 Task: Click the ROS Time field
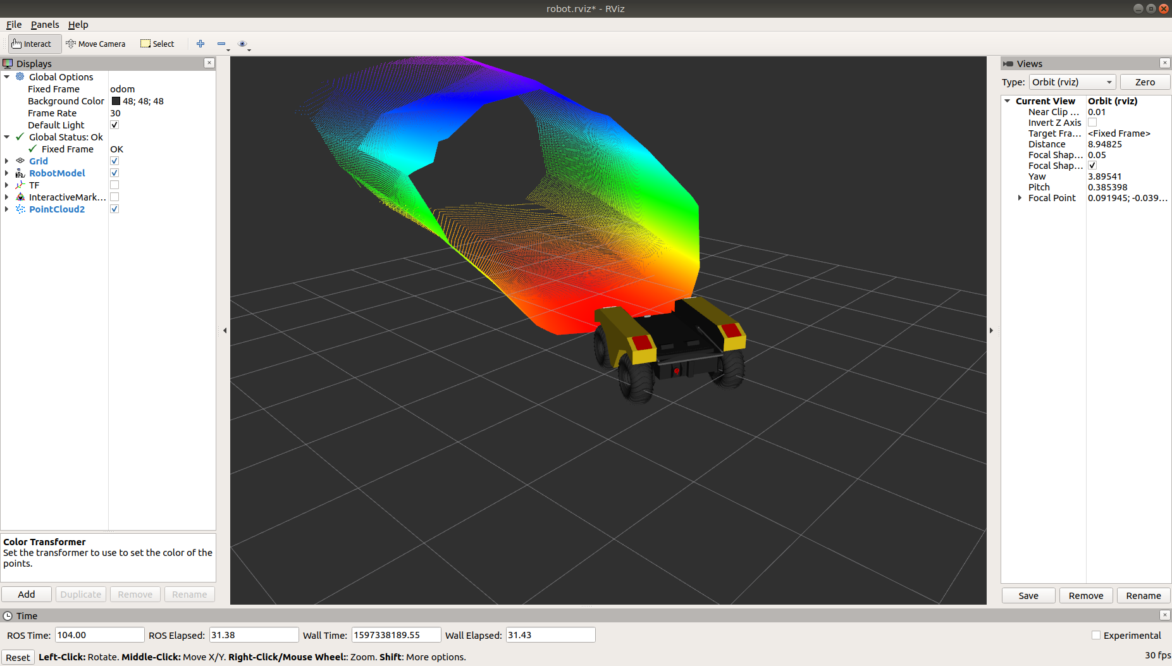click(99, 635)
